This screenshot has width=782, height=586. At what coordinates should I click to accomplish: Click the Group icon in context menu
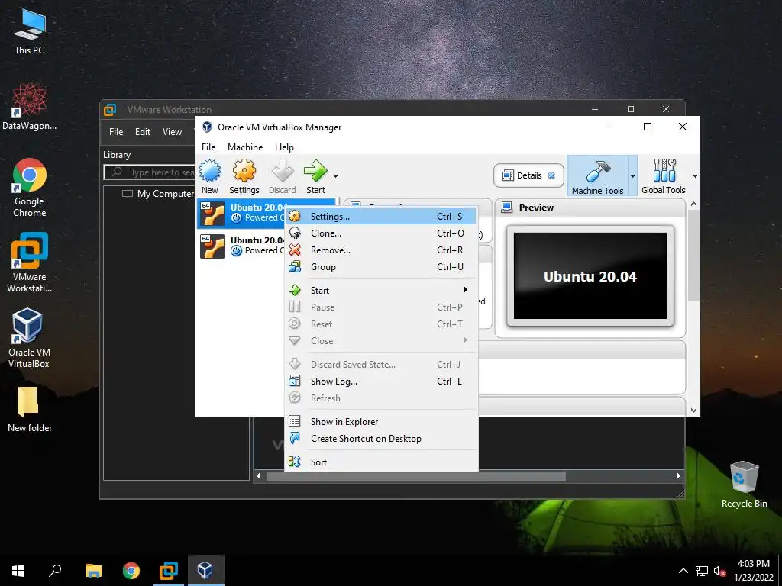coord(295,266)
